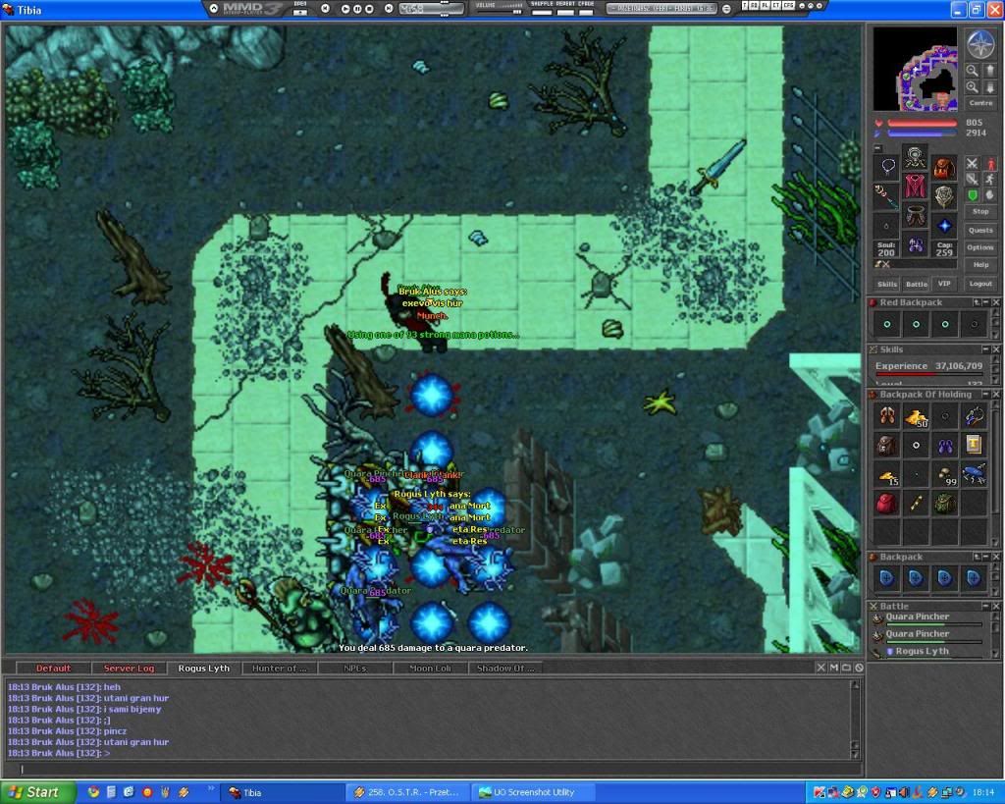
Task: Go up one level in Red Backpack
Action: (x=977, y=302)
